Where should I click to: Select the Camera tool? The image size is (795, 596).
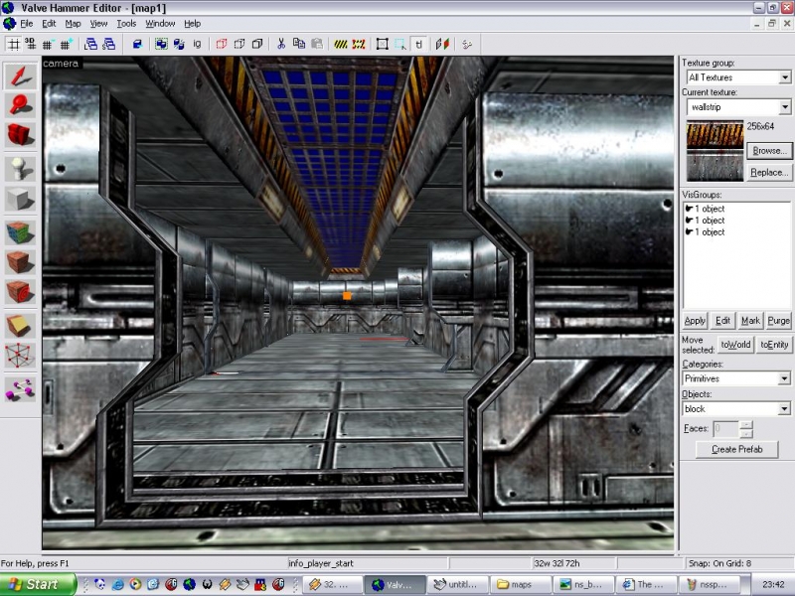coord(20,133)
